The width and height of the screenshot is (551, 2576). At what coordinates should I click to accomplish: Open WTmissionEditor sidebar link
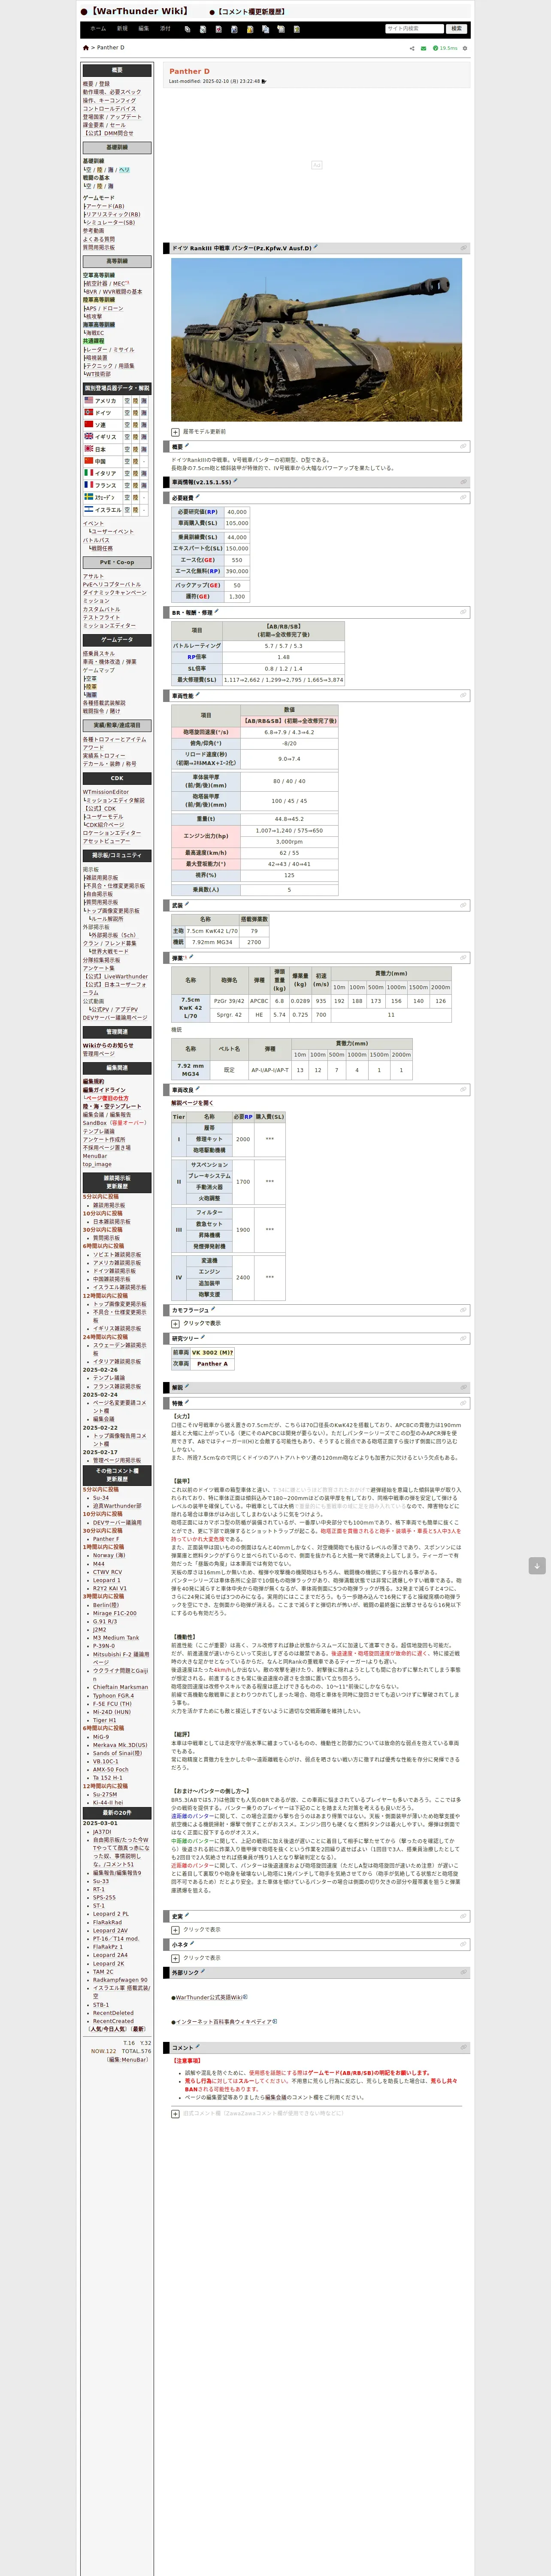(106, 792)
